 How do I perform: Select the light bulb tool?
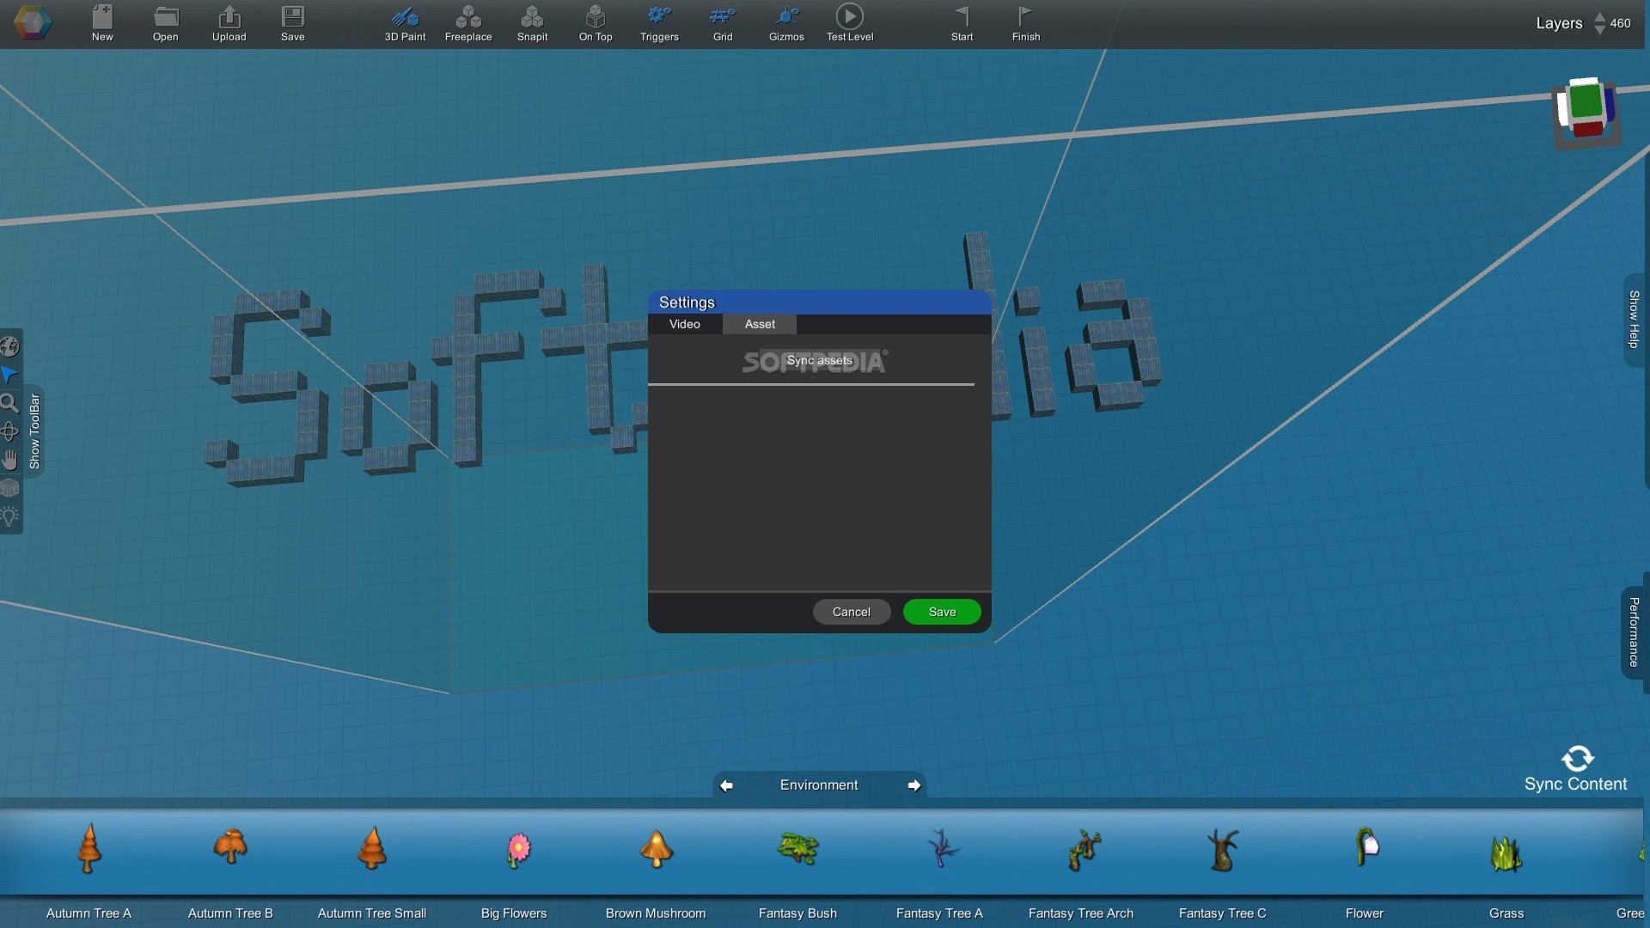click(9, 517)
